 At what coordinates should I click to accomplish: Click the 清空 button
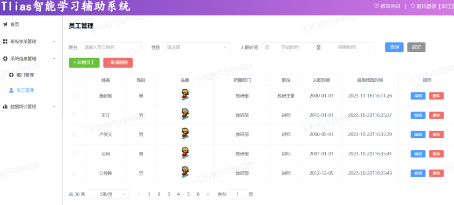click(417, 47)
